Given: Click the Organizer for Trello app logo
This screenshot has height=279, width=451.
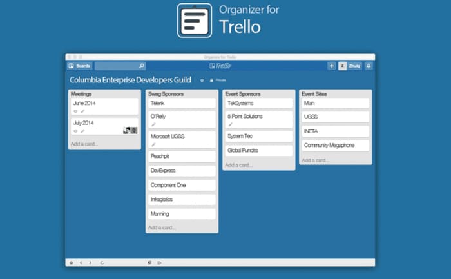Looking at the screenshot, I should (195, 21).
